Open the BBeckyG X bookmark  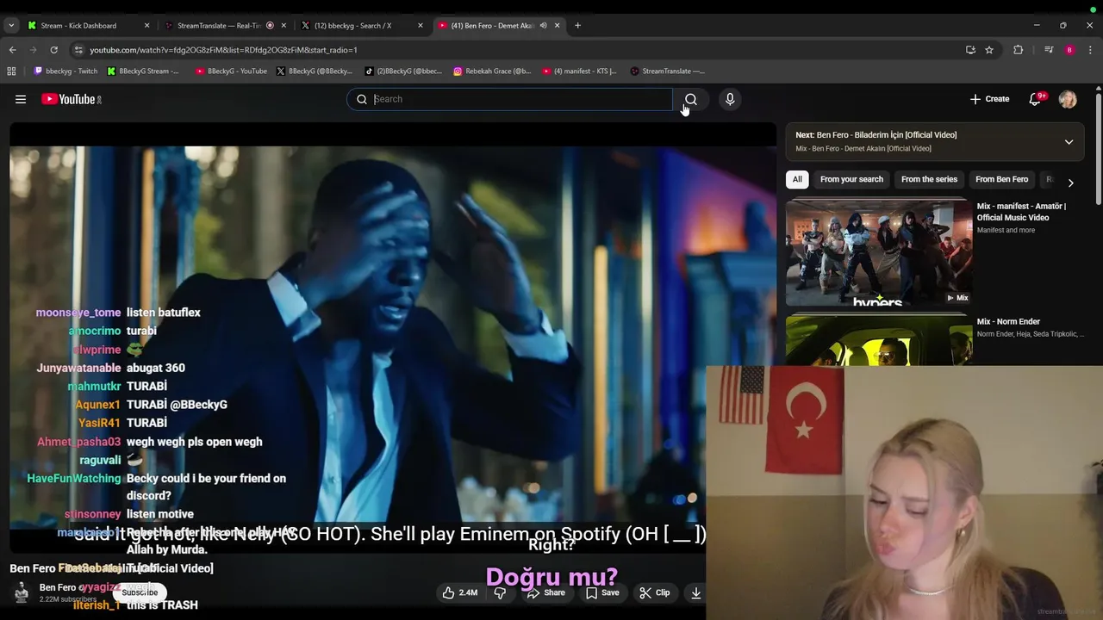tap(315, 71)
